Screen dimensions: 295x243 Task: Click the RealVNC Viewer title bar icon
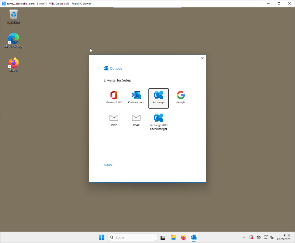(4, 3)
